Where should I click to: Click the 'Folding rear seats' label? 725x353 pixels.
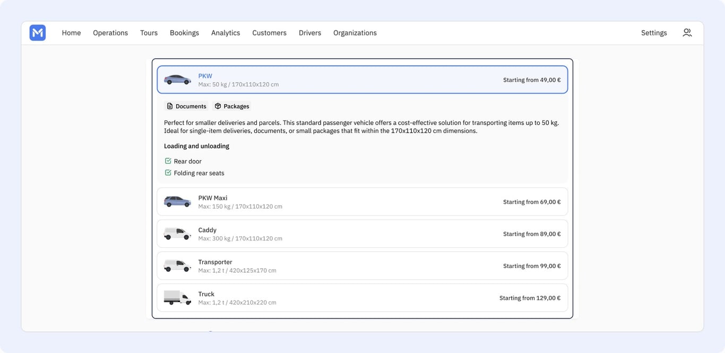point(199,173)
